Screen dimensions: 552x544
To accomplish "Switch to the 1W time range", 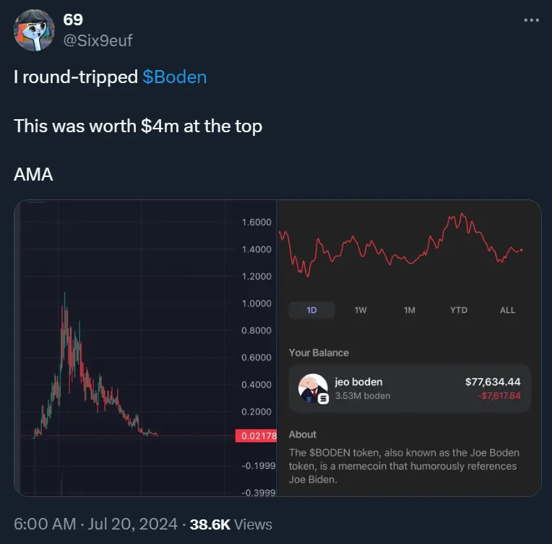I will 361,310.
